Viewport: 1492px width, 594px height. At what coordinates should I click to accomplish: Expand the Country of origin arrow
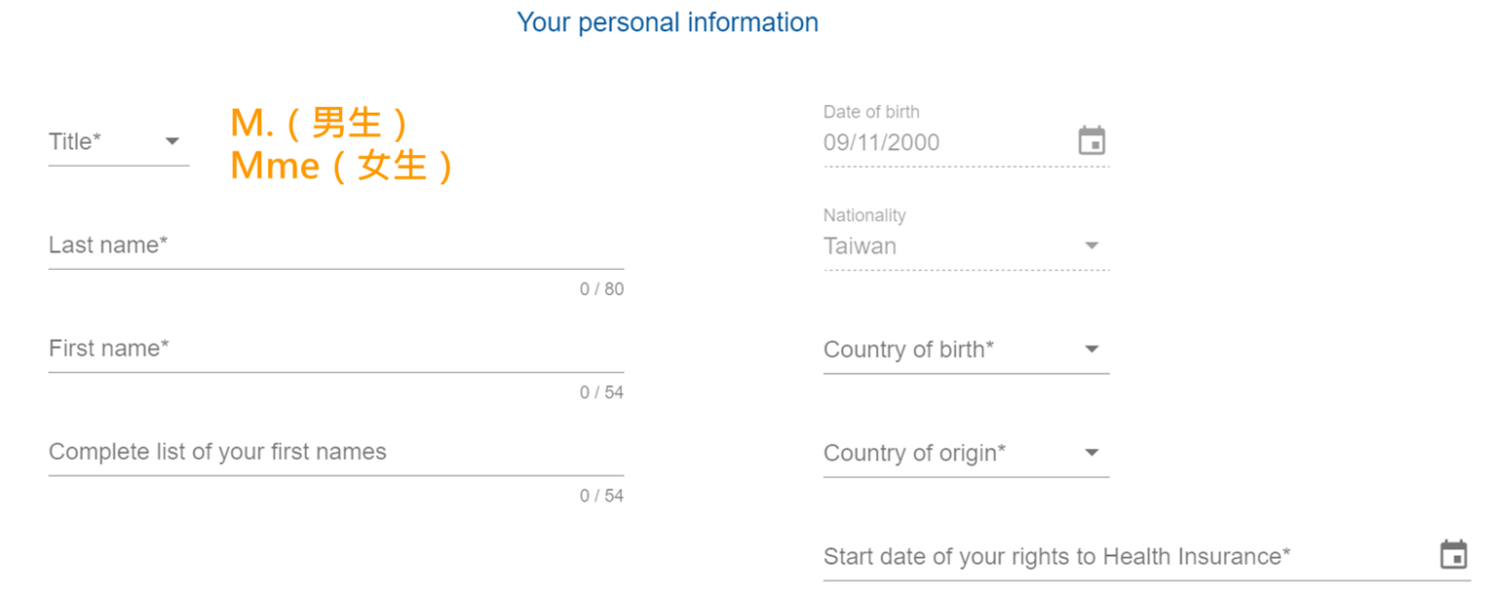click(x=1092, y=452)
